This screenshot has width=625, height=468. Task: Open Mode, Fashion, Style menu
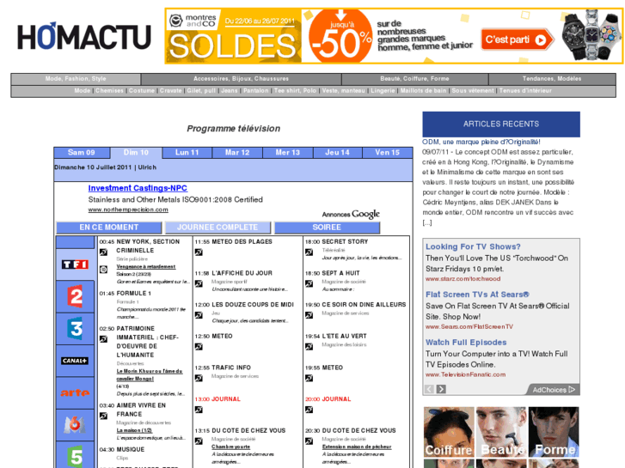pos(76,79)
